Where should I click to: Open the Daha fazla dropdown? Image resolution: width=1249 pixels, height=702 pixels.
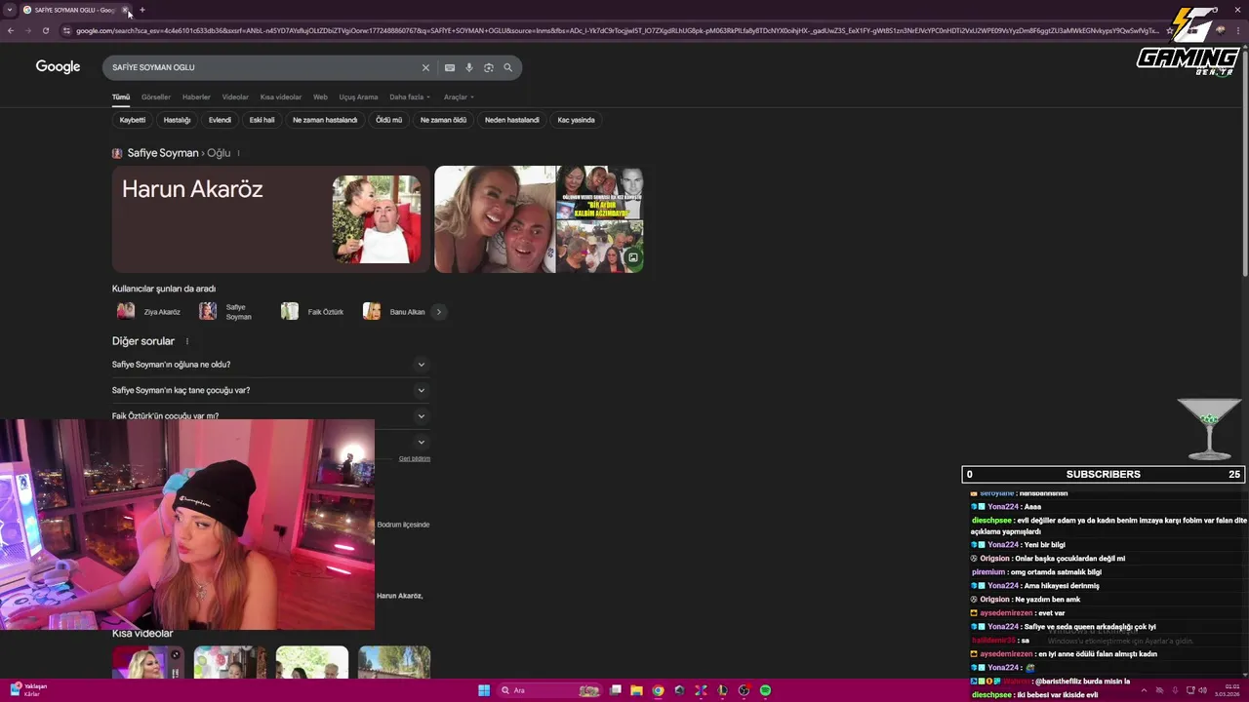point(410,97)
